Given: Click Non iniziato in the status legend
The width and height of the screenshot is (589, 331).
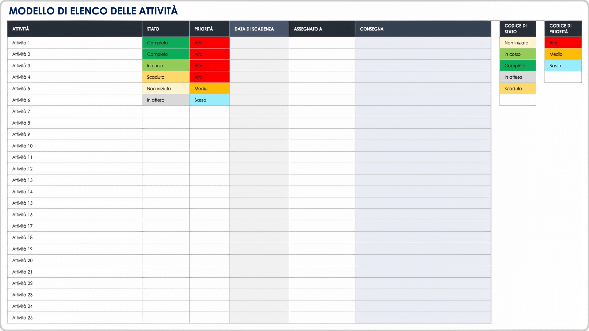Looking at the screenshot, I should [518, 43].
